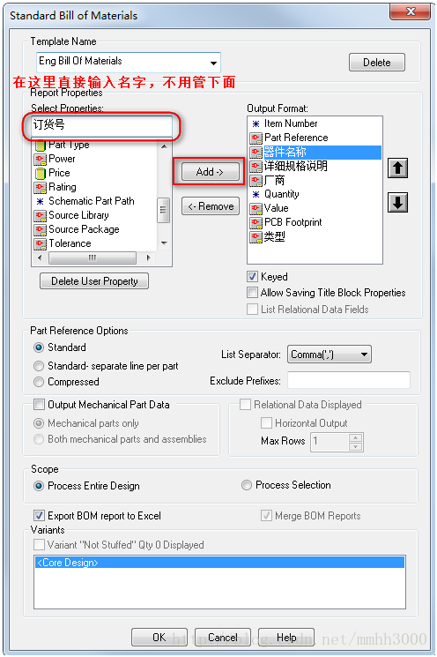The width and height of the screenshot is (437, 657).
Task: Click the horizontal scrollbar left arrow
Action: [40, 258]
